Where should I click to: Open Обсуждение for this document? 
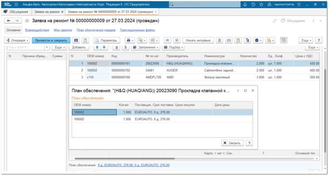tap(293, 21)
